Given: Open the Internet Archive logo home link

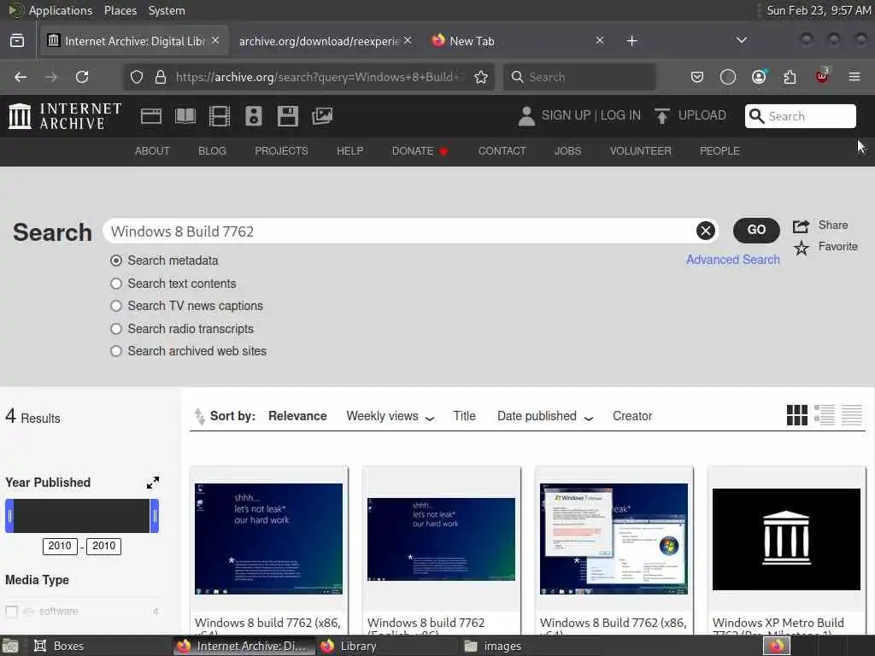Looking at the screenshot, I should [x=65, y=116].
